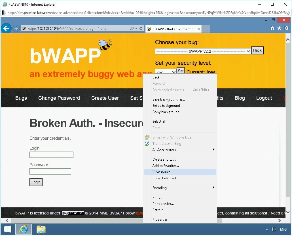Screen dimensions: 292x236
Task: Click Change Password in the navigation bar
Action: coord(59,98)
